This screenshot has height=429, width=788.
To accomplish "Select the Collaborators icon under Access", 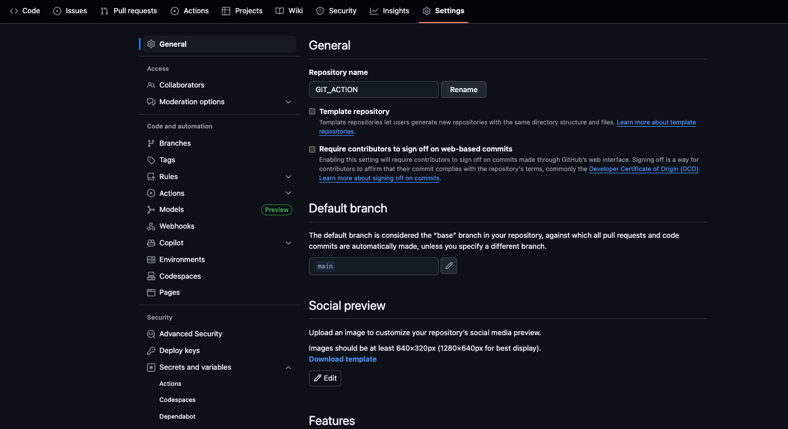I will [x=150, y=85].
